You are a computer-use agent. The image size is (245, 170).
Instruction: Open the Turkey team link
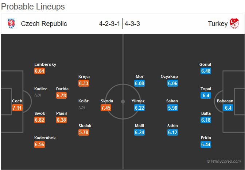pos(218,24)
